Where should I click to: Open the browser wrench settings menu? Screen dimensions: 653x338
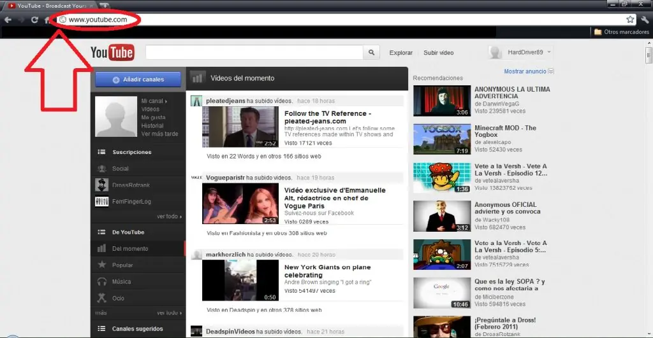(x=645, y=20)
